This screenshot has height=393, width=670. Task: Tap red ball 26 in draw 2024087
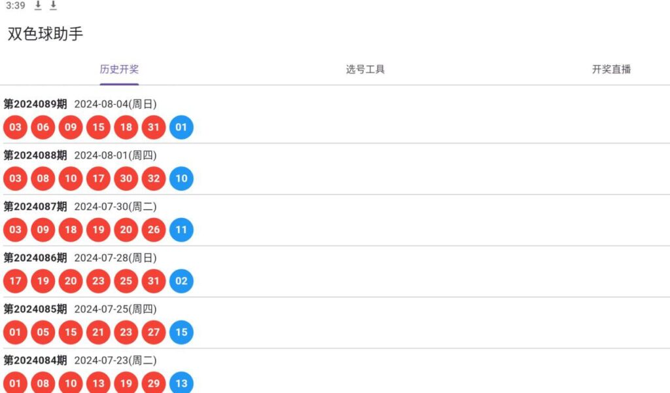[x=153, y=229]
